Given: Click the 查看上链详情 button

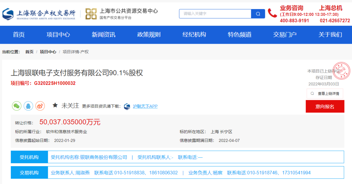Looking at the screenshot, I should (325, 93).
